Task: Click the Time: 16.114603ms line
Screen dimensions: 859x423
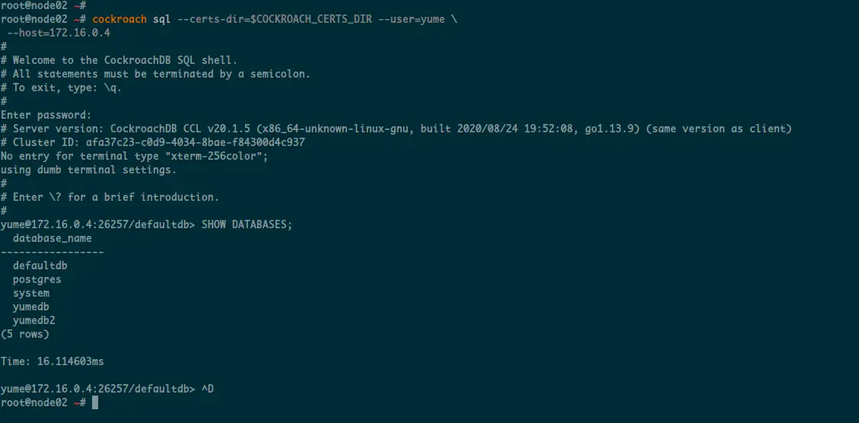Action: click(x=52, y=361)
